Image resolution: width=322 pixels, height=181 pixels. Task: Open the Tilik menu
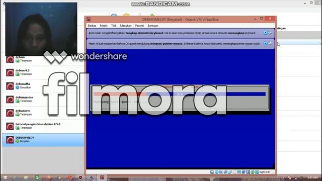coord(114,26)
